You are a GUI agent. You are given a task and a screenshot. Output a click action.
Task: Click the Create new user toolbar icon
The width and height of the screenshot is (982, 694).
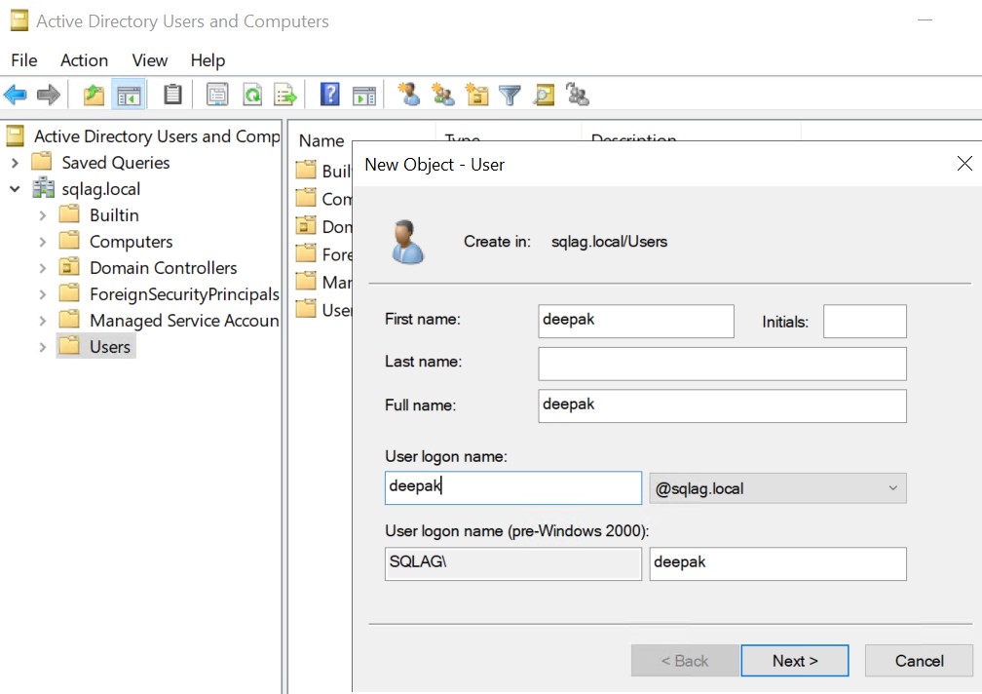(409, 95)
